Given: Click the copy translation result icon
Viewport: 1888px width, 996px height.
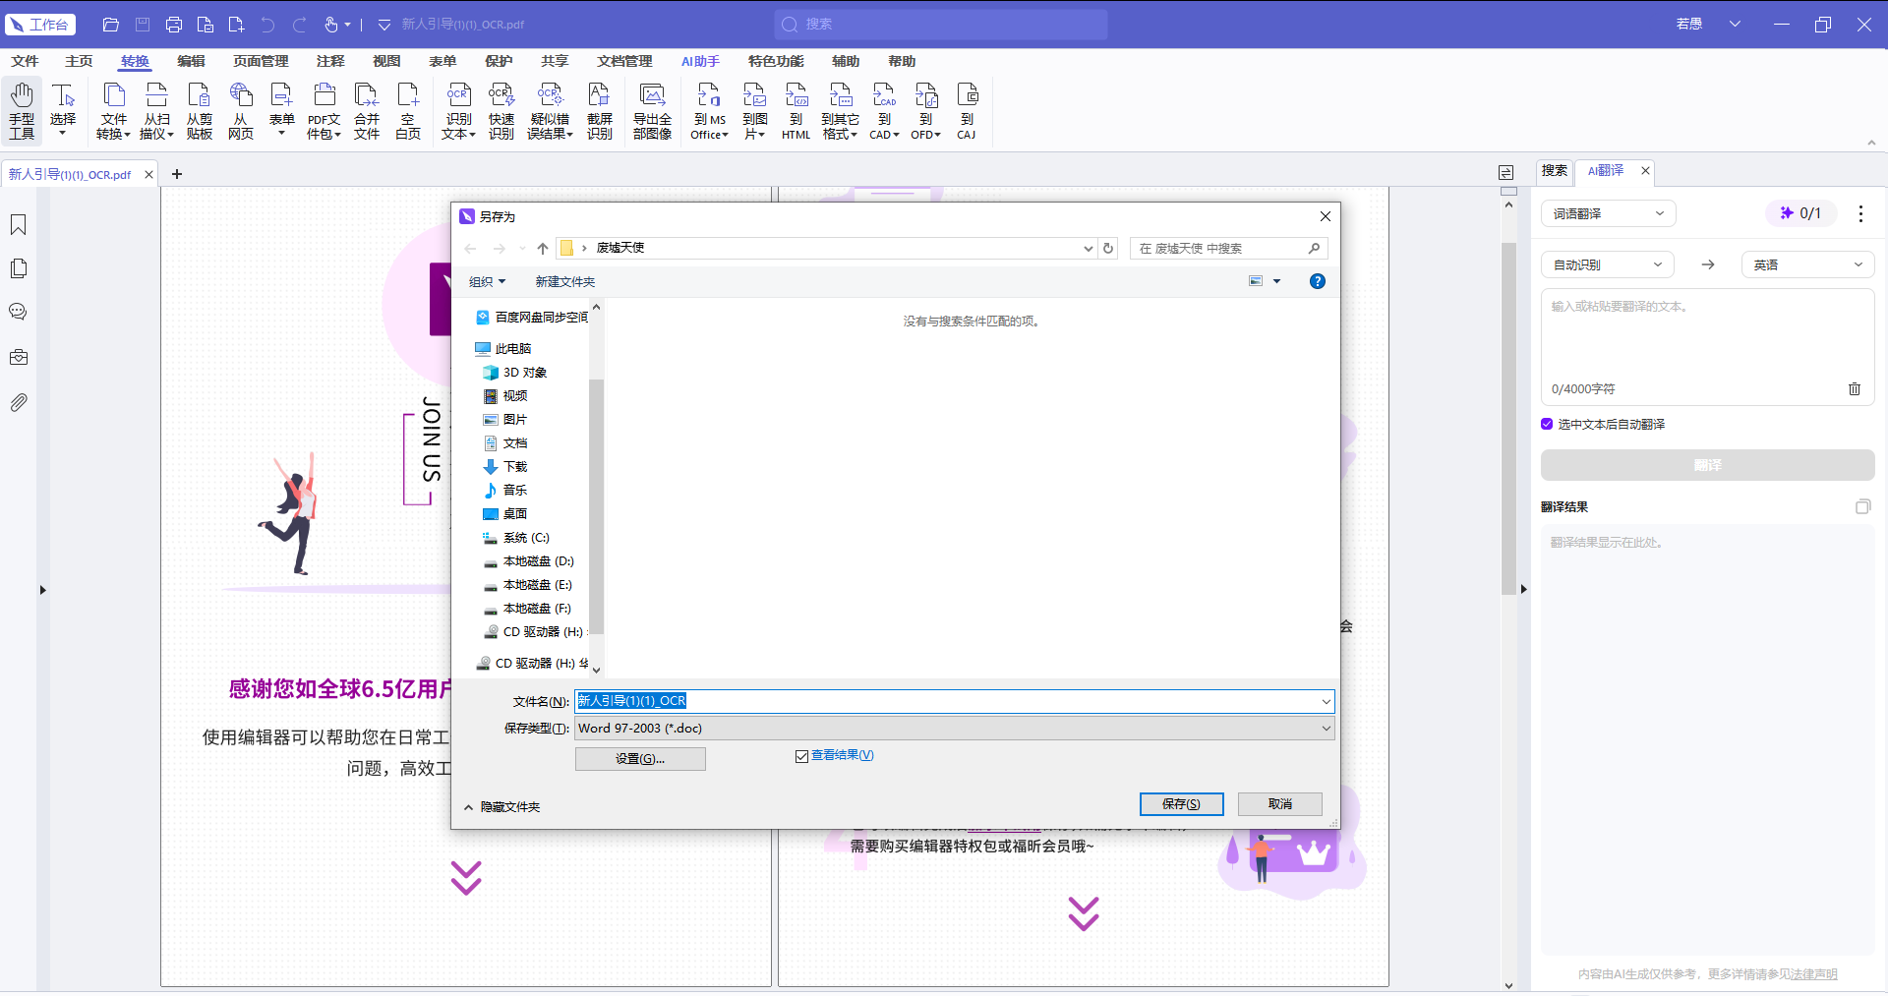Looking at the screenshot, I should 1862,506.
